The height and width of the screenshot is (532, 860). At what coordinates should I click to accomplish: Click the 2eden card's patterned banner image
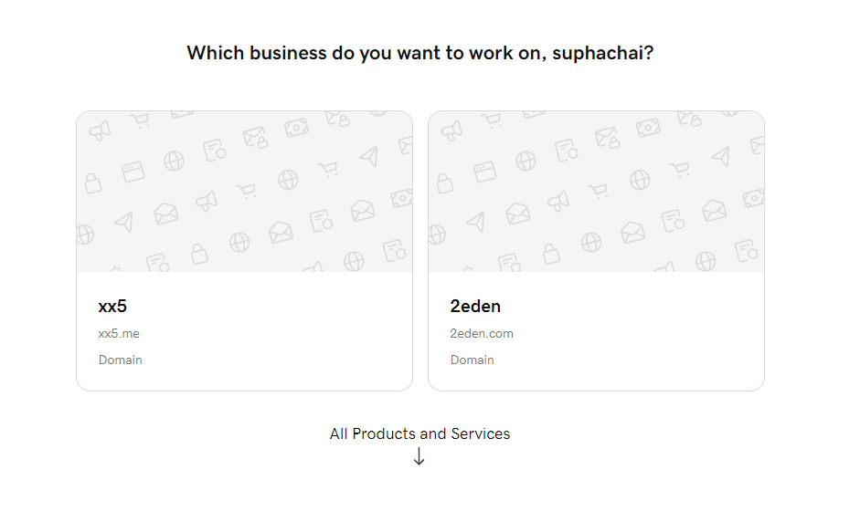pos(596,192)
